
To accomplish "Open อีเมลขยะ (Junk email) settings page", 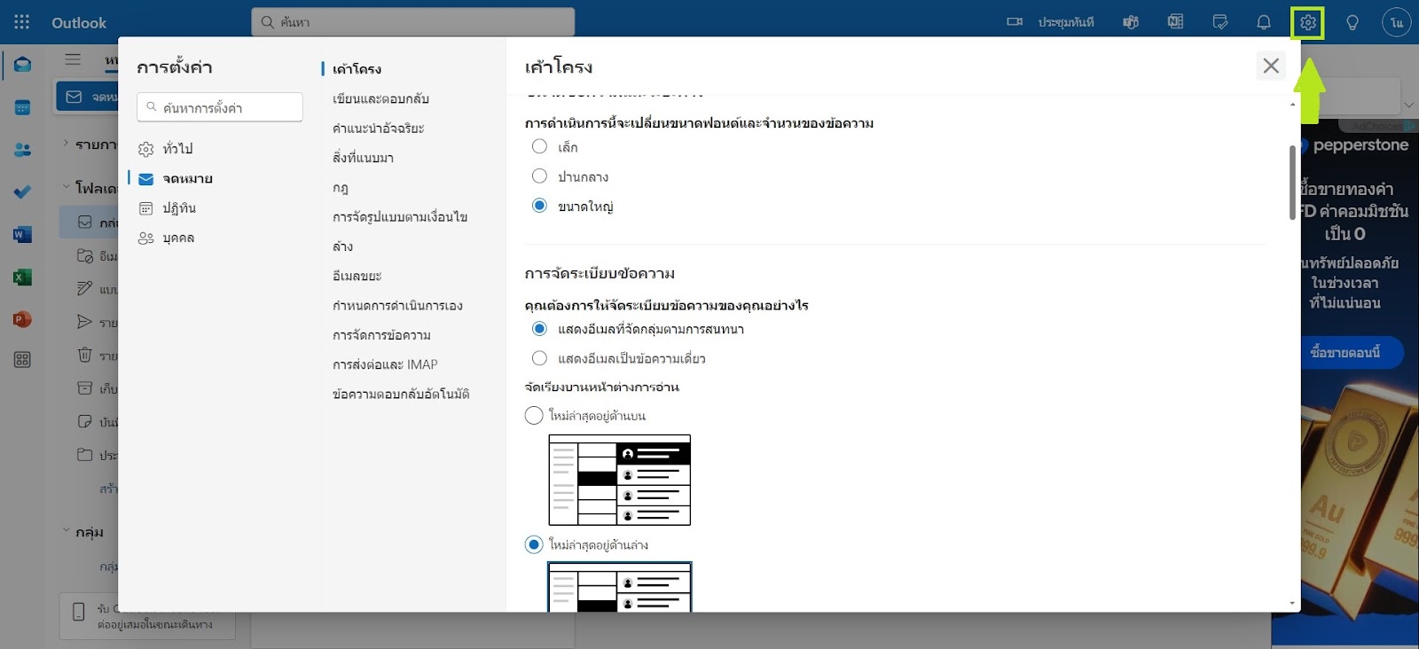I will 357,276.
